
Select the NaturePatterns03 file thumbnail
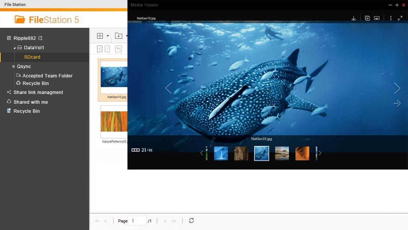tap(114, 122)
